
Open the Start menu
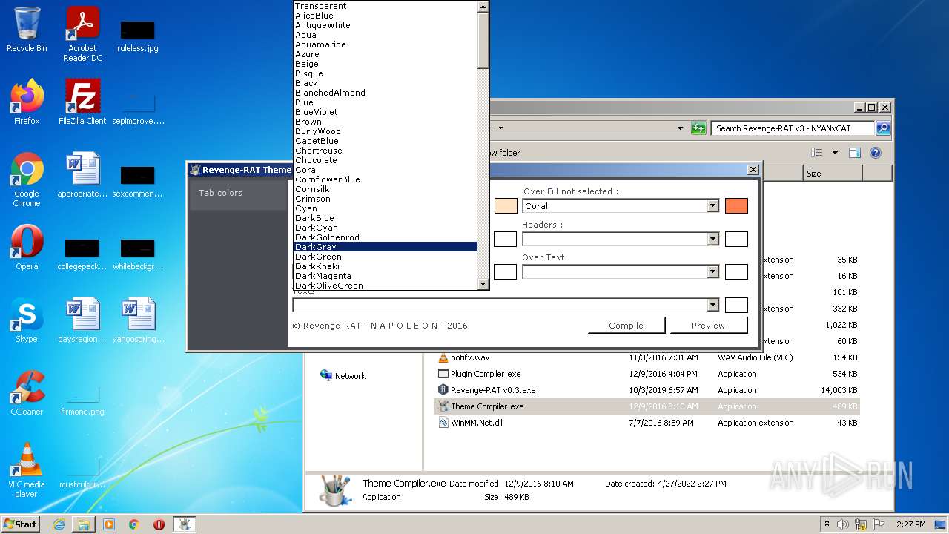pos(20,524)
